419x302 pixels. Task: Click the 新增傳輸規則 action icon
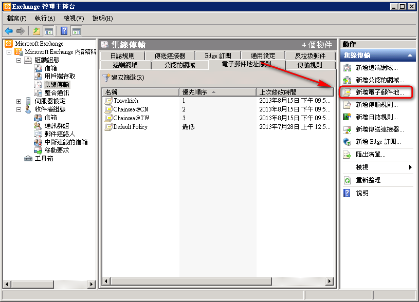347,105
